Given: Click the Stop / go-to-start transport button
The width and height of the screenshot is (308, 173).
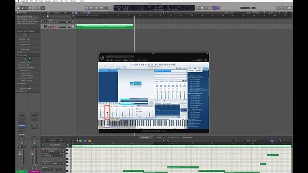Looking at the screenshot, I should pyautogui.click(x=96, y=8).
